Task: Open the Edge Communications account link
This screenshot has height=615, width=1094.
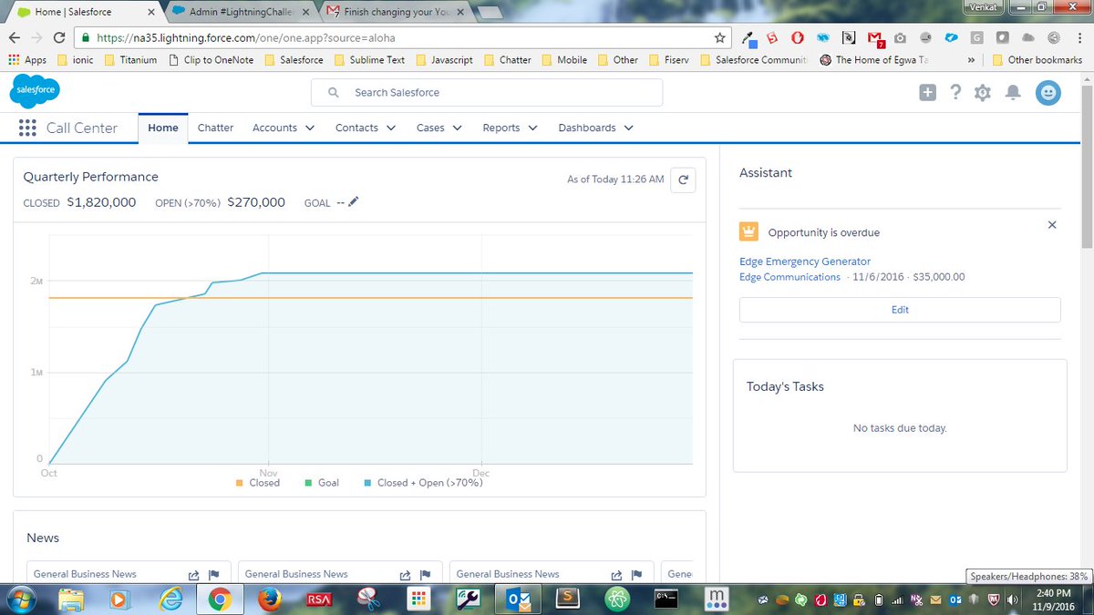Action: (x=790, y=277)
